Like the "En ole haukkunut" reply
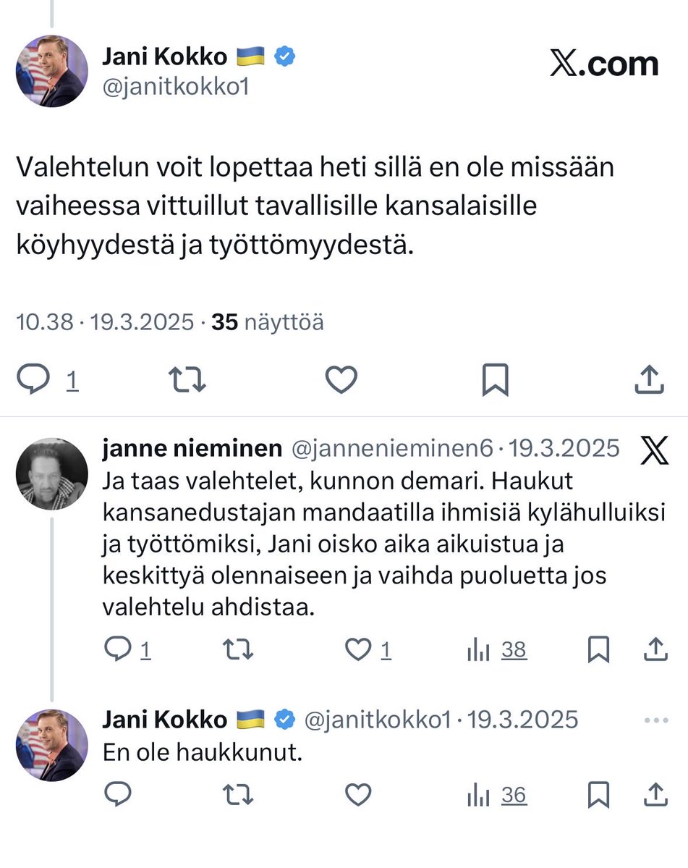 click(357, 795)
